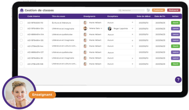Open the purple help question mark button
The height and width of the screenshot is (110, 189).
178,80
